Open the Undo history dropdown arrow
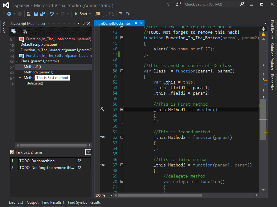Viewport: 277px width, 207px height. (x=57, y=14)
